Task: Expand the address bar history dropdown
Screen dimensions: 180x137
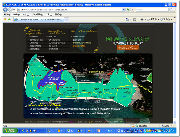Action: click(x=124, y=10)
